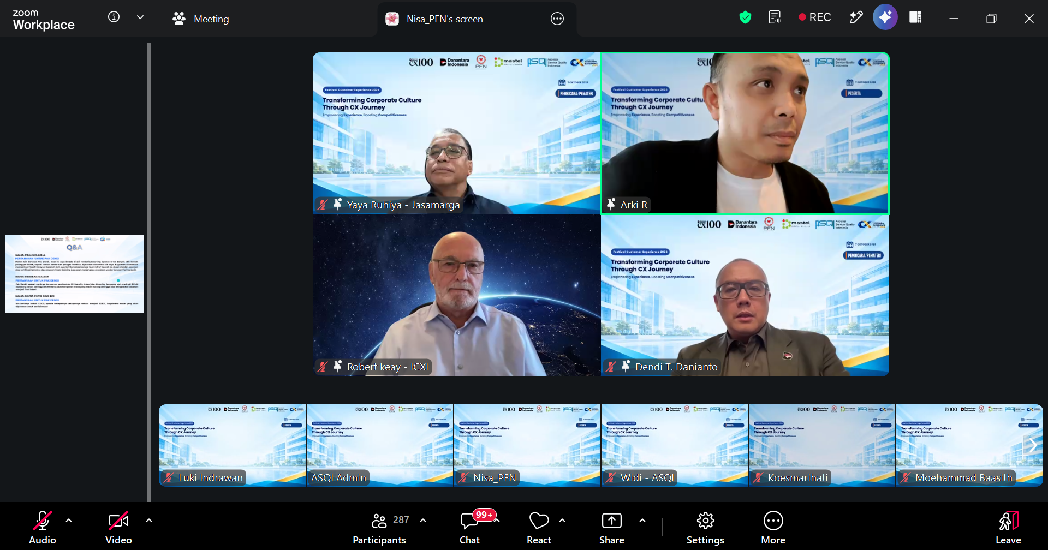Unmute with the Audio button
This screenshot has height=550, width=1048.
43,527
